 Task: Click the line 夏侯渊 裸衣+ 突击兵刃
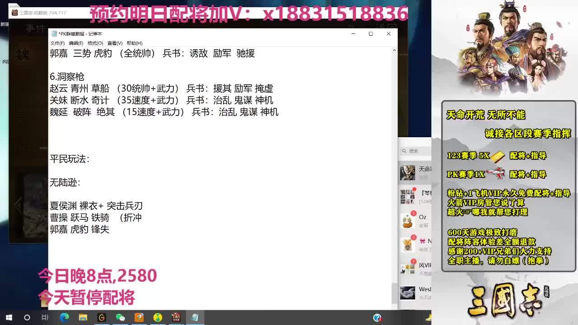pyautogui.click(x=96, y=206)
